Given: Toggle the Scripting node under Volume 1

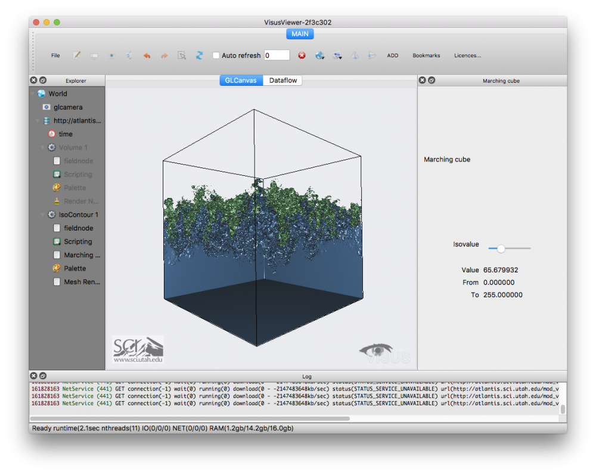Looking at the screenshot, I should pyautogui.click(x=56, y=173).
